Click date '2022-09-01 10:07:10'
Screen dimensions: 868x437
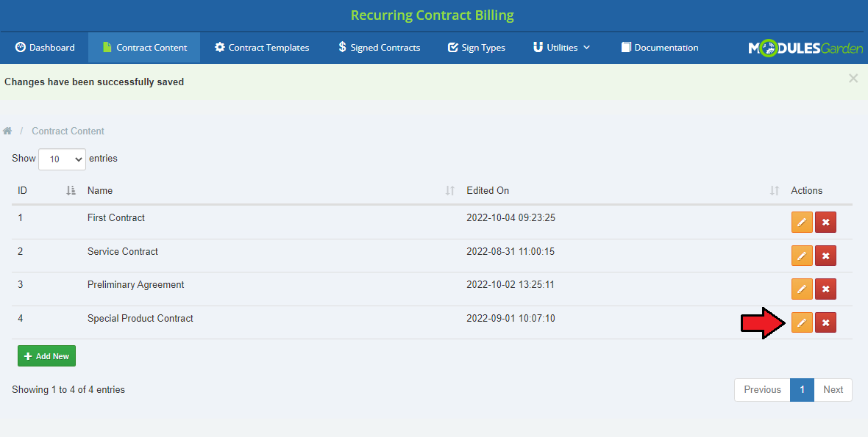pos(511,318)
